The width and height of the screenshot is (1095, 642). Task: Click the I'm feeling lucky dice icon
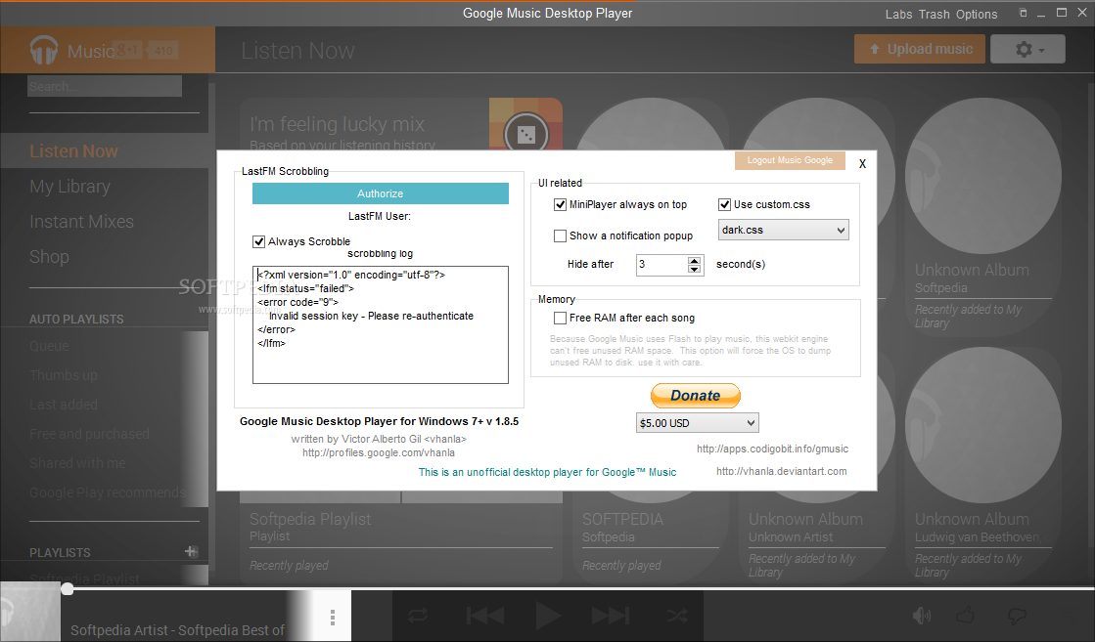[525, 134]
